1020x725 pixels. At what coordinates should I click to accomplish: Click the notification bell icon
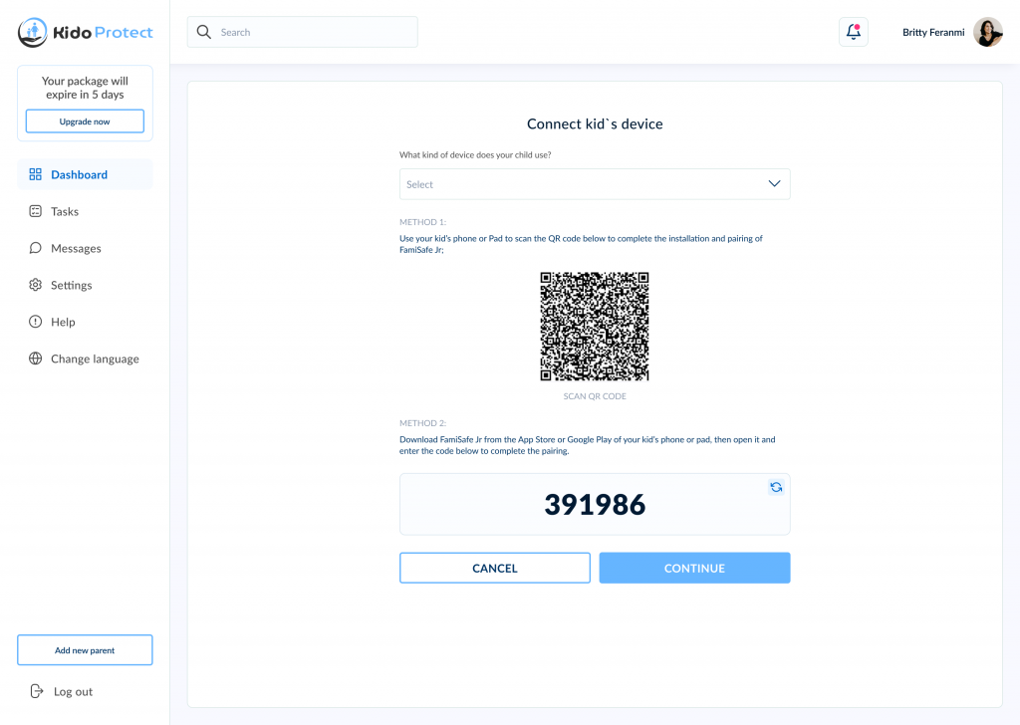point(854,32)
